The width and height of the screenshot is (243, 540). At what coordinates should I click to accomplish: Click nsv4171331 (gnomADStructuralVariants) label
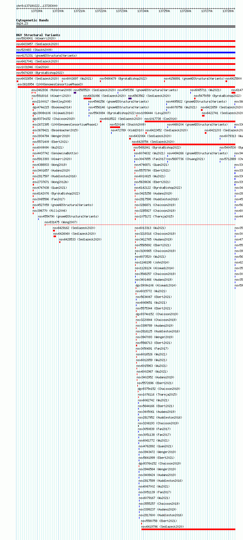[x=46, y=56]
